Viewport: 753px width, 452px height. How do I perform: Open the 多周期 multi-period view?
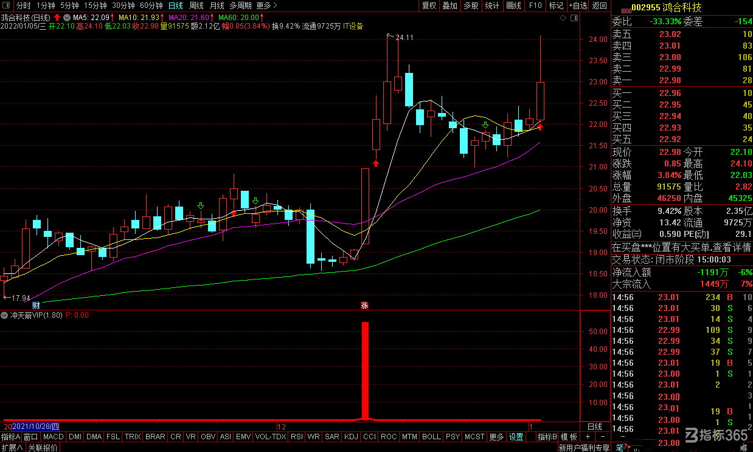click(240, 5)
